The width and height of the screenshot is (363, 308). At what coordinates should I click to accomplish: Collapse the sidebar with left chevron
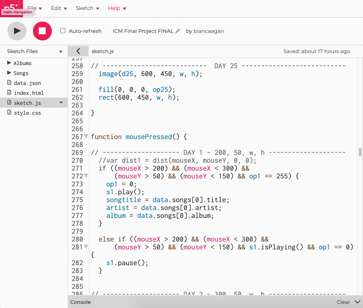coord(78,51)
